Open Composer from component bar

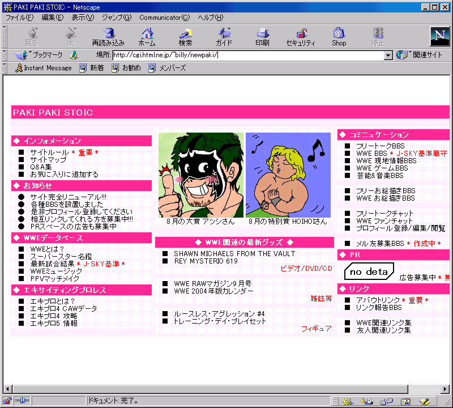(425, 401)
